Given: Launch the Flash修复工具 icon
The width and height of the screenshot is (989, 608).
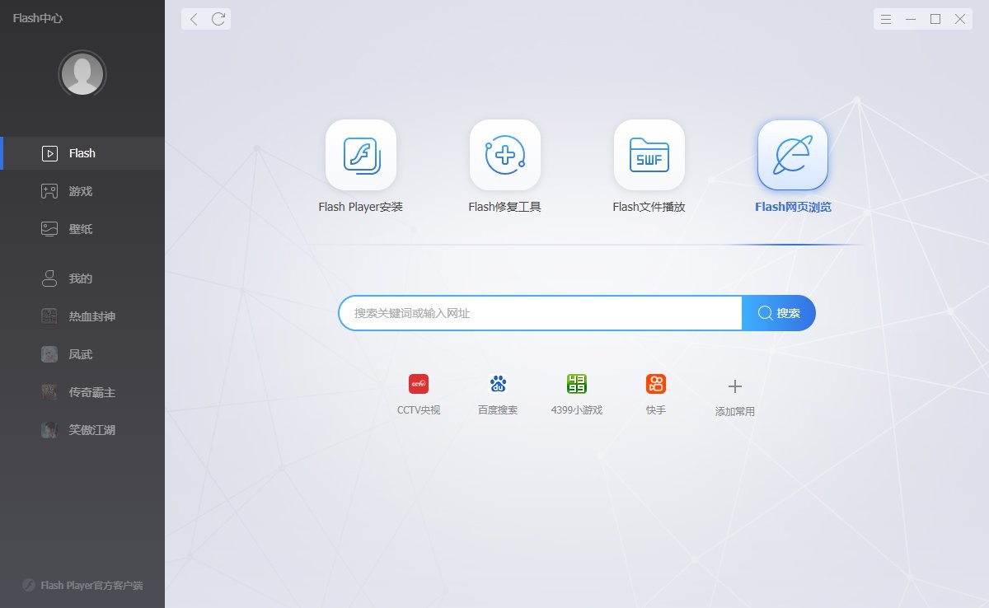Looking at the screenshot, I should pos(504,155).
